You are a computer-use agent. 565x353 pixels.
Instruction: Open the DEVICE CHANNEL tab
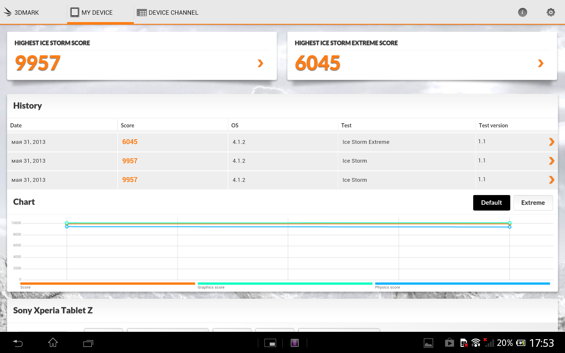(x=167, y=12)
